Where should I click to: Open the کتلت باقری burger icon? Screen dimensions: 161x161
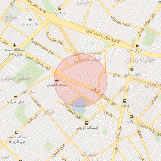click(132, 69)
